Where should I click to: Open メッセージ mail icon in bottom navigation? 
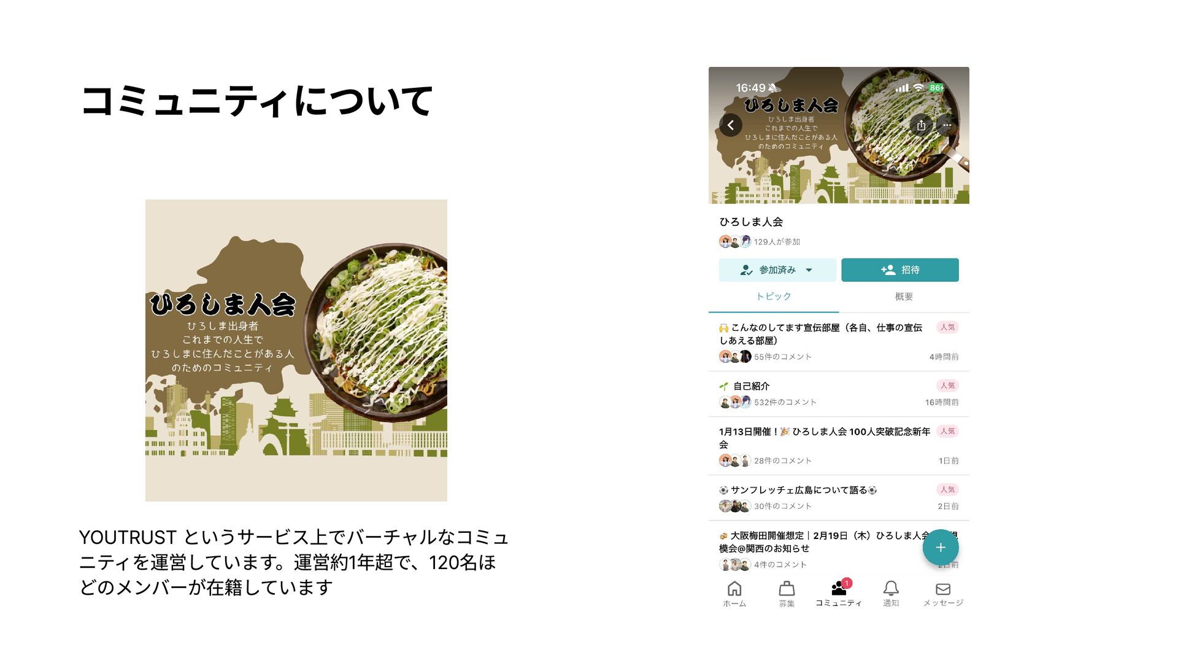(943, 594)
